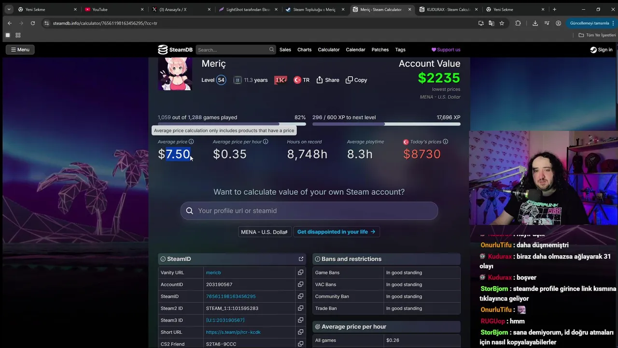The height and width of the screenshot is (348, 618).
Task: Open the tab search chevron button
Action: (x=9, y=9)
